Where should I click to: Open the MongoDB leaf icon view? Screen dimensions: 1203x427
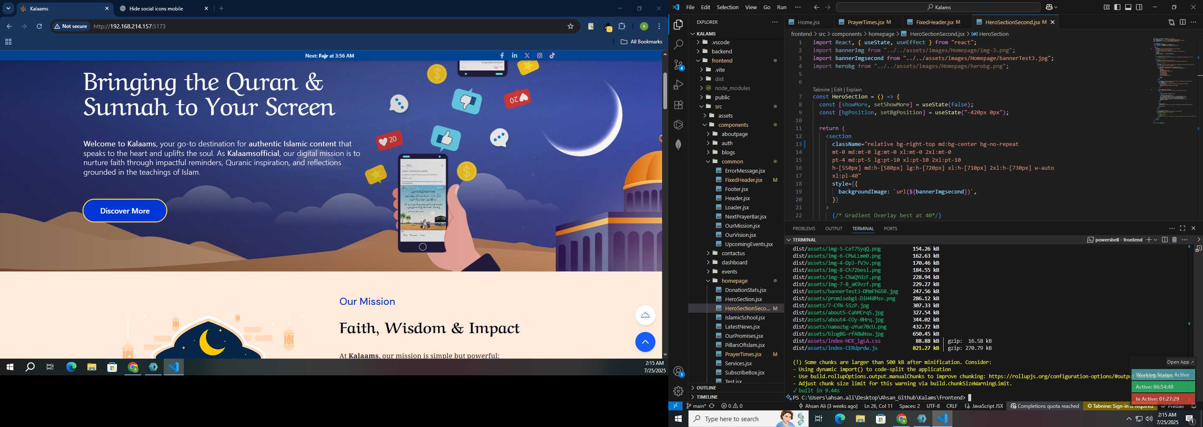coord(678,145)
